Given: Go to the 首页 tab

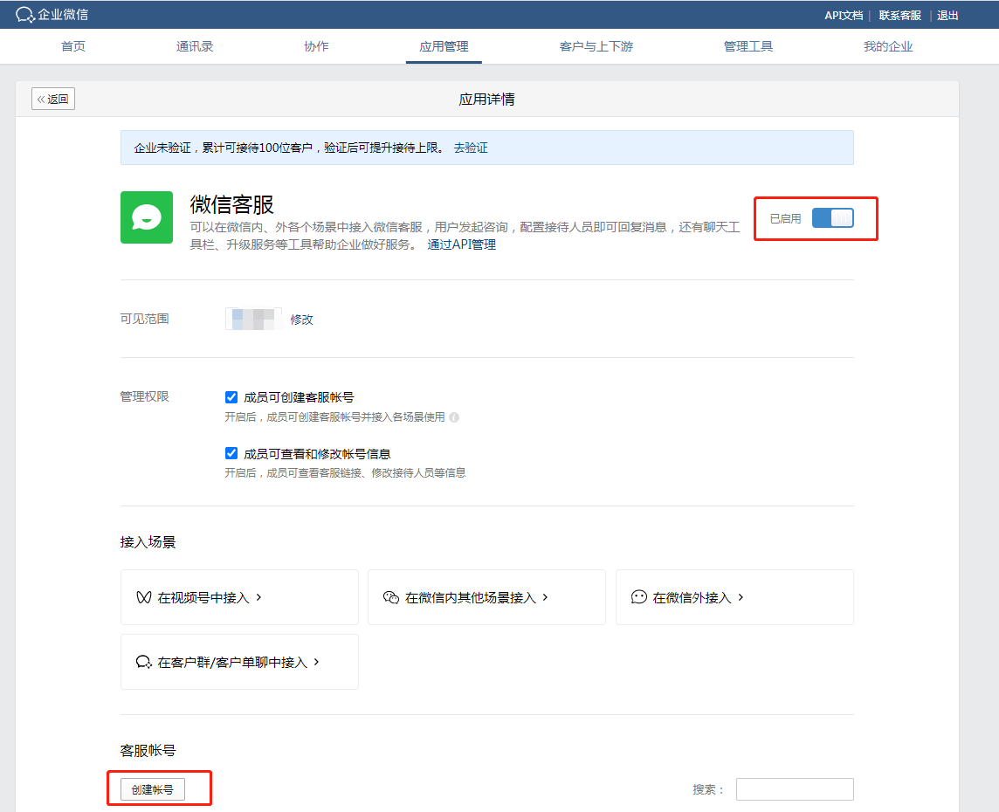Looking at the screenshot, I should pyautogui.click(x=73, y=46).
